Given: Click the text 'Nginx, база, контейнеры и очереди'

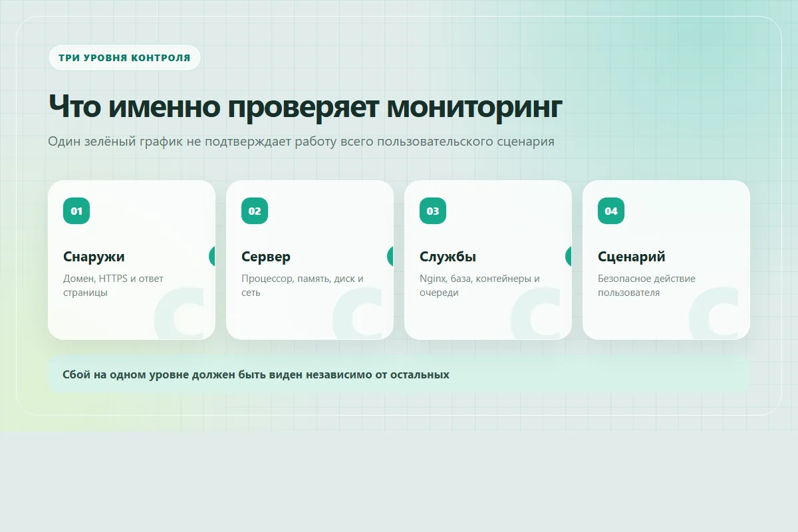Looking at the screenshot, I should pyautogui.click(x=480, y=285).
